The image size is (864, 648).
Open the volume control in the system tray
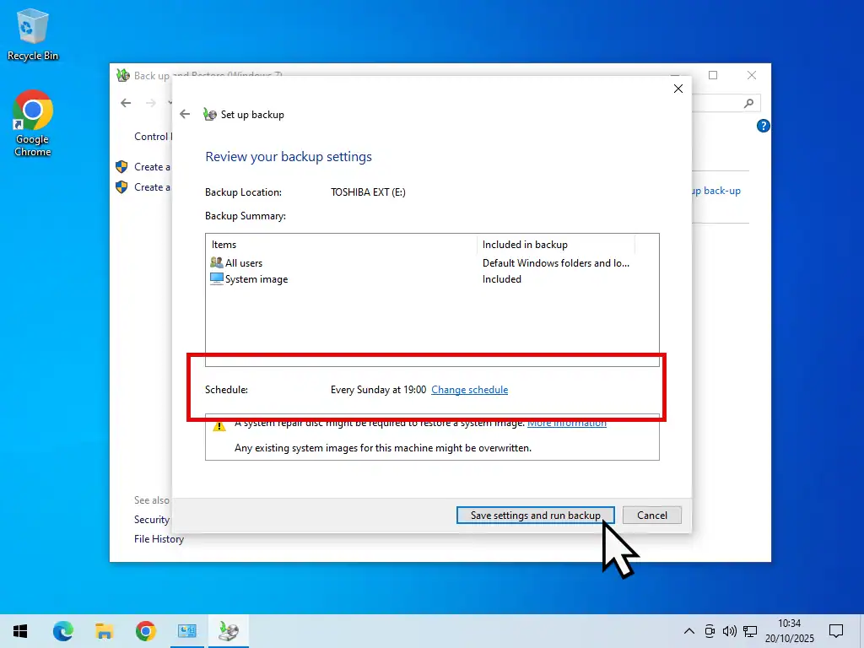click(729, 631)
